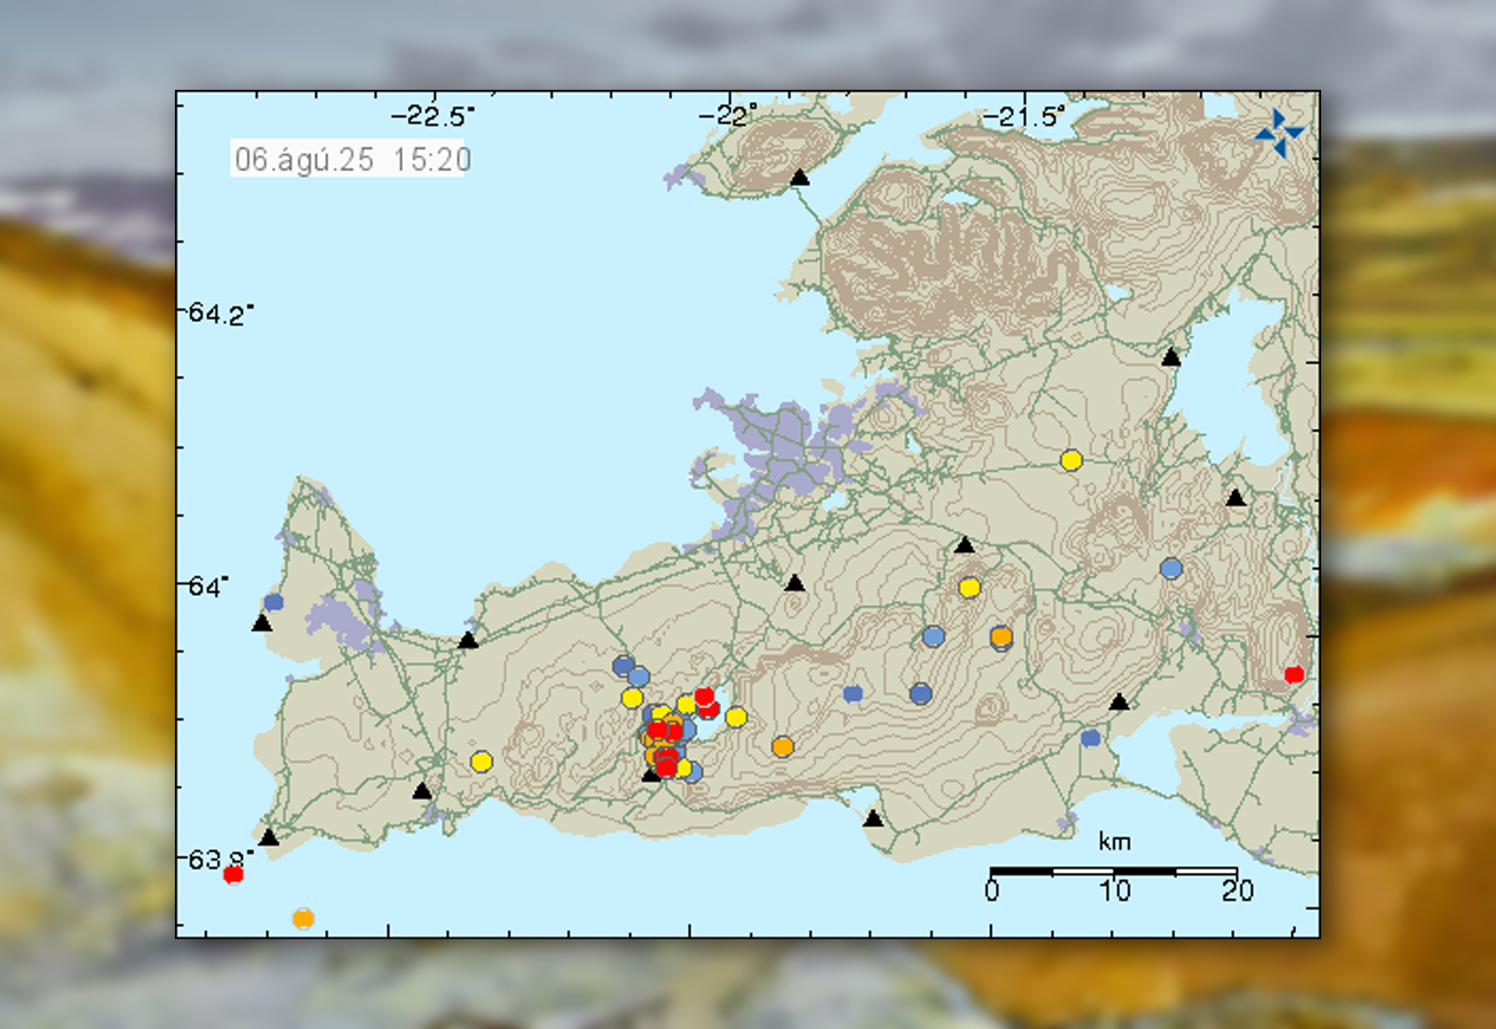
Task: Click the triangle on the far-west coast below the blue dot
Action: [x=262, y=623]
